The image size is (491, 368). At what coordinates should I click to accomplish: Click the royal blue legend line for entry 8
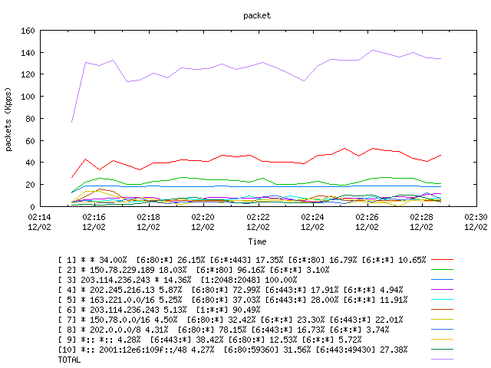(x=442, y=329)
